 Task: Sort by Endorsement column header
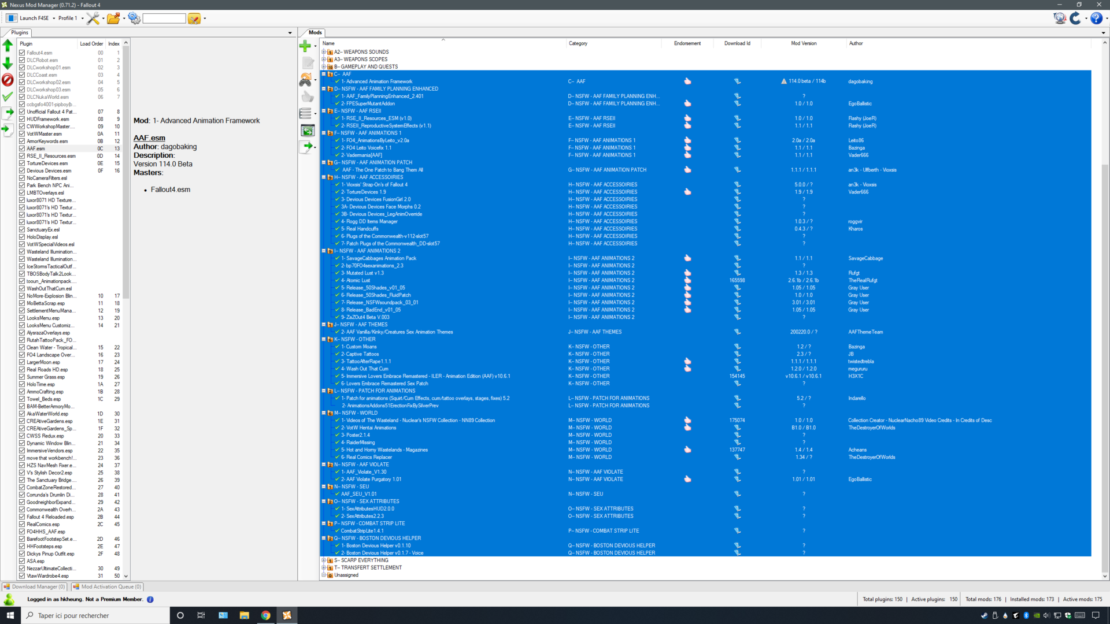tap(687, 43)
